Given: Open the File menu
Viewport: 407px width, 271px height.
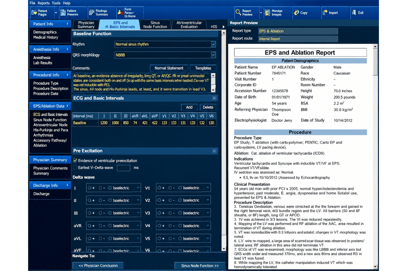Looking at the screenshot, I should coord(32,3).
